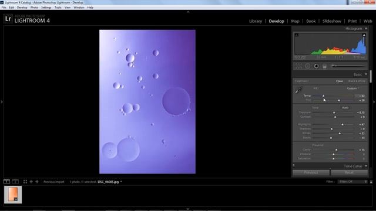Open DSC_06085.jpg filename dropdown arrow
The height and width of the screenshot is (211, 376).
(121, 182)
